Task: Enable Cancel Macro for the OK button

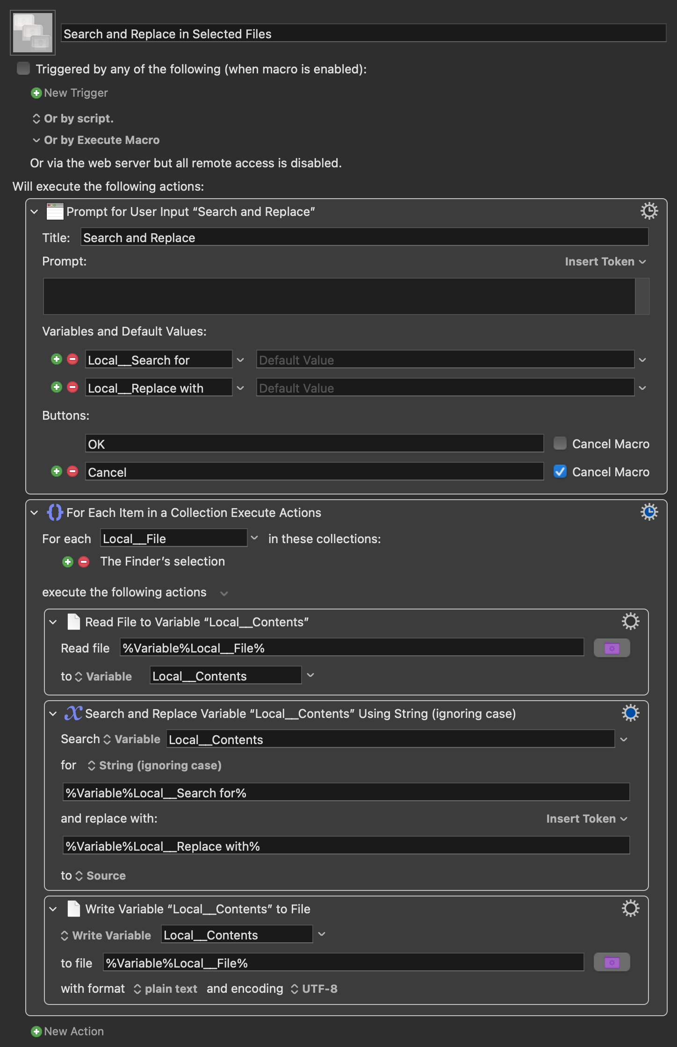Action: click(560, 443)
